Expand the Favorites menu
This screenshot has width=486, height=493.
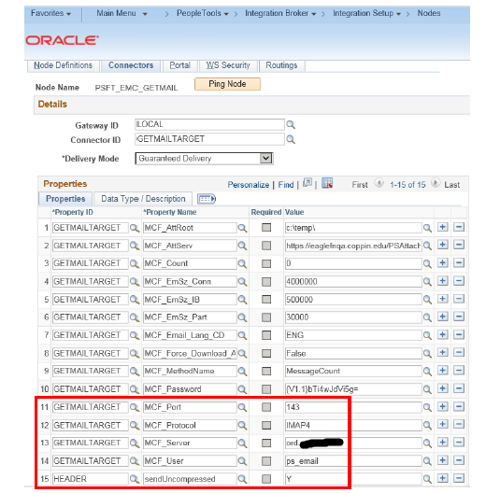[50, 13]
